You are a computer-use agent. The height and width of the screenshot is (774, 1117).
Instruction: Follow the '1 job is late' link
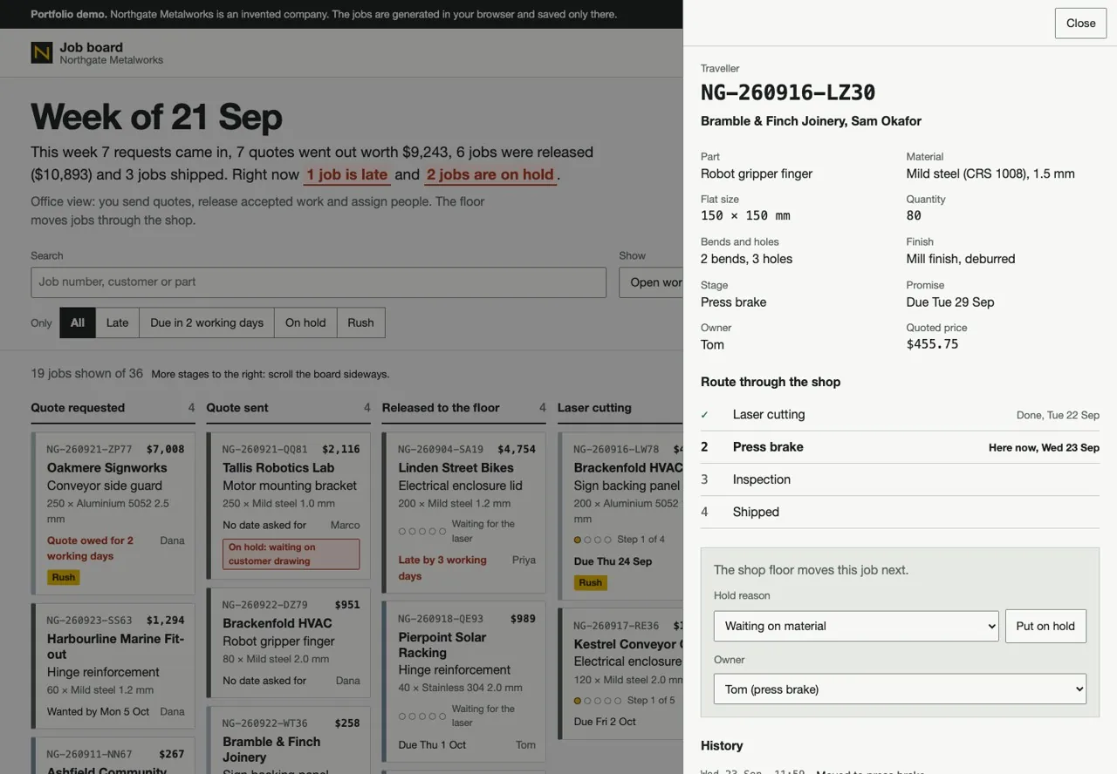(x=347, y=174)
